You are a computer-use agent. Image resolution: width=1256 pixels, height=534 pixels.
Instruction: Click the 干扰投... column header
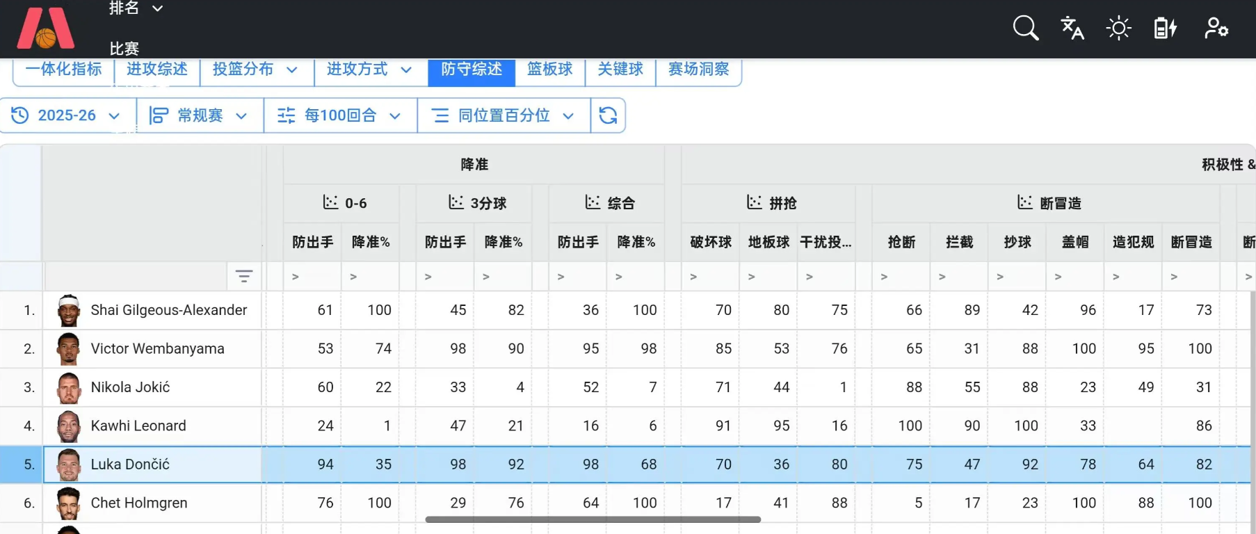click(826, 242)
